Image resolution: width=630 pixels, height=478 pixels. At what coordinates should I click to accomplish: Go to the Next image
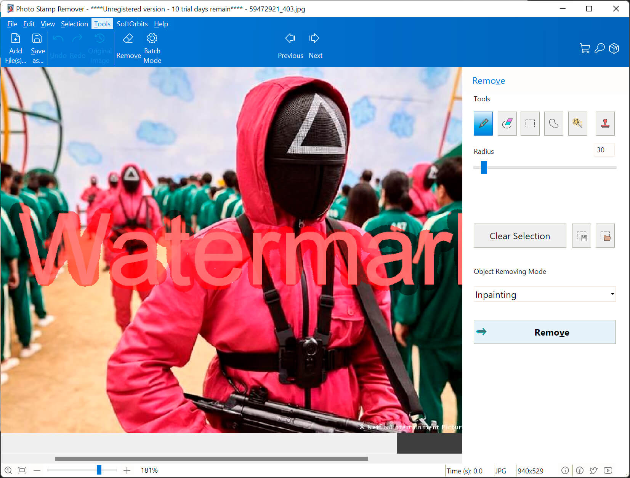point(315,46)
